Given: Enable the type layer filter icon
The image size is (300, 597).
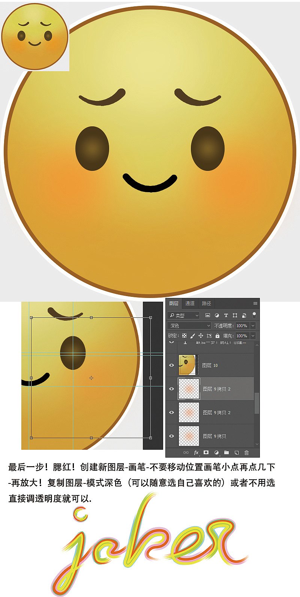Looking at the screenshot, I should tap(226, 316).
